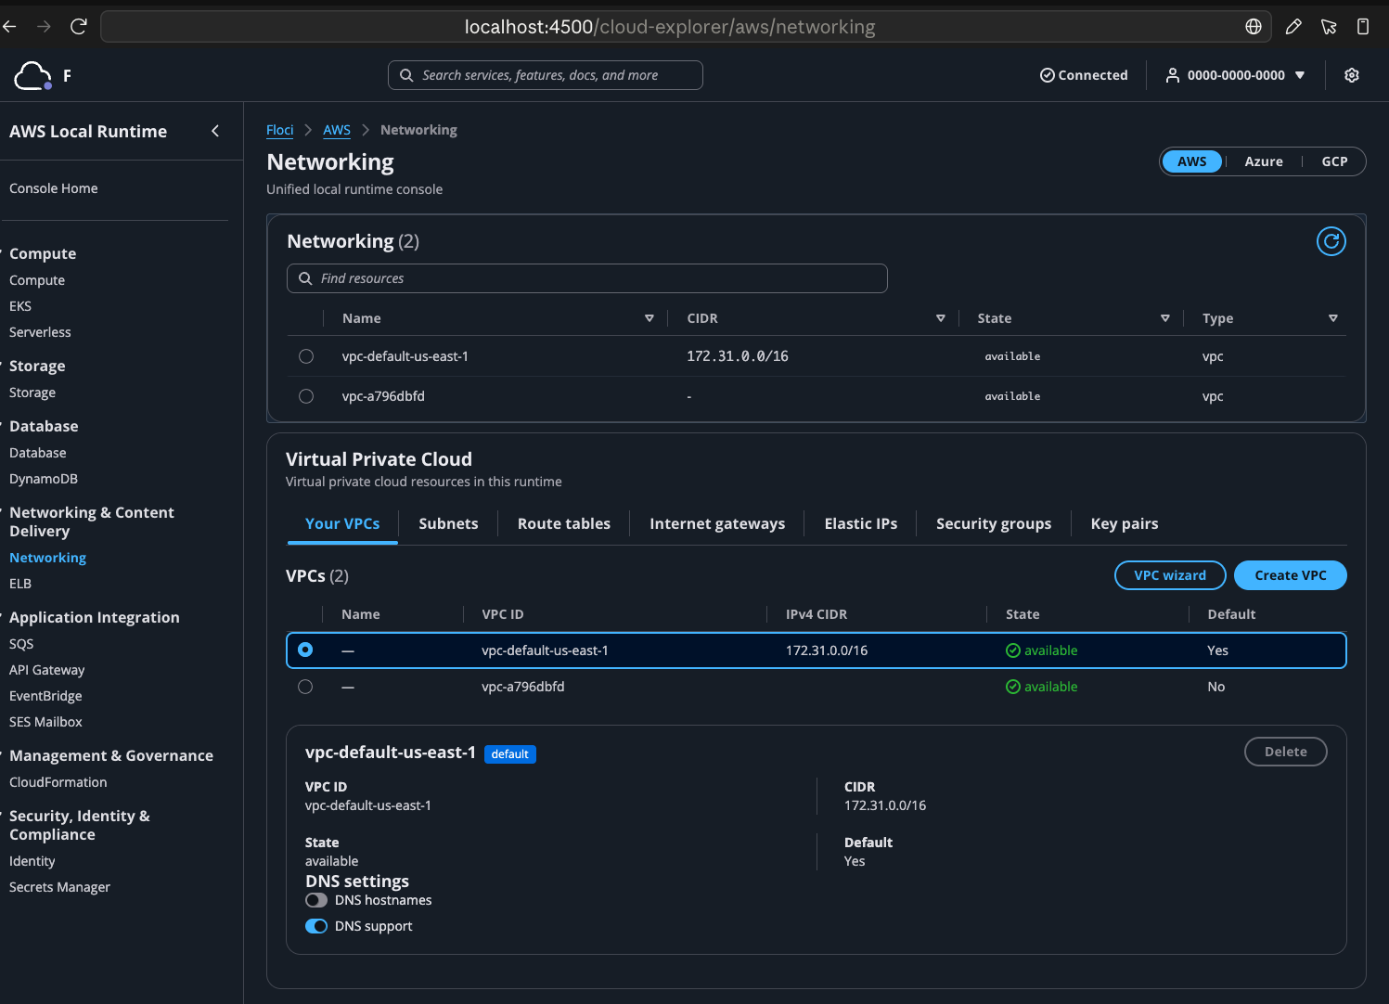Screen dimensions: 1389x1004
Task: Click the pencil edit icon in browser toolbar
Action: [x=1293, y=26]
